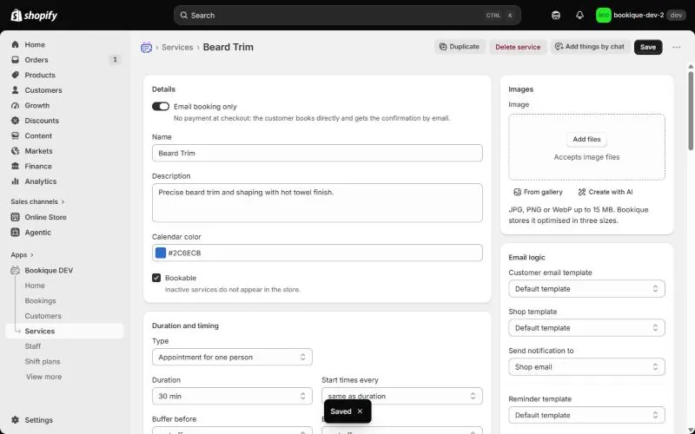Click the Orders inbox icon in sidebar
695x434 pixels.
coord(16,60)
